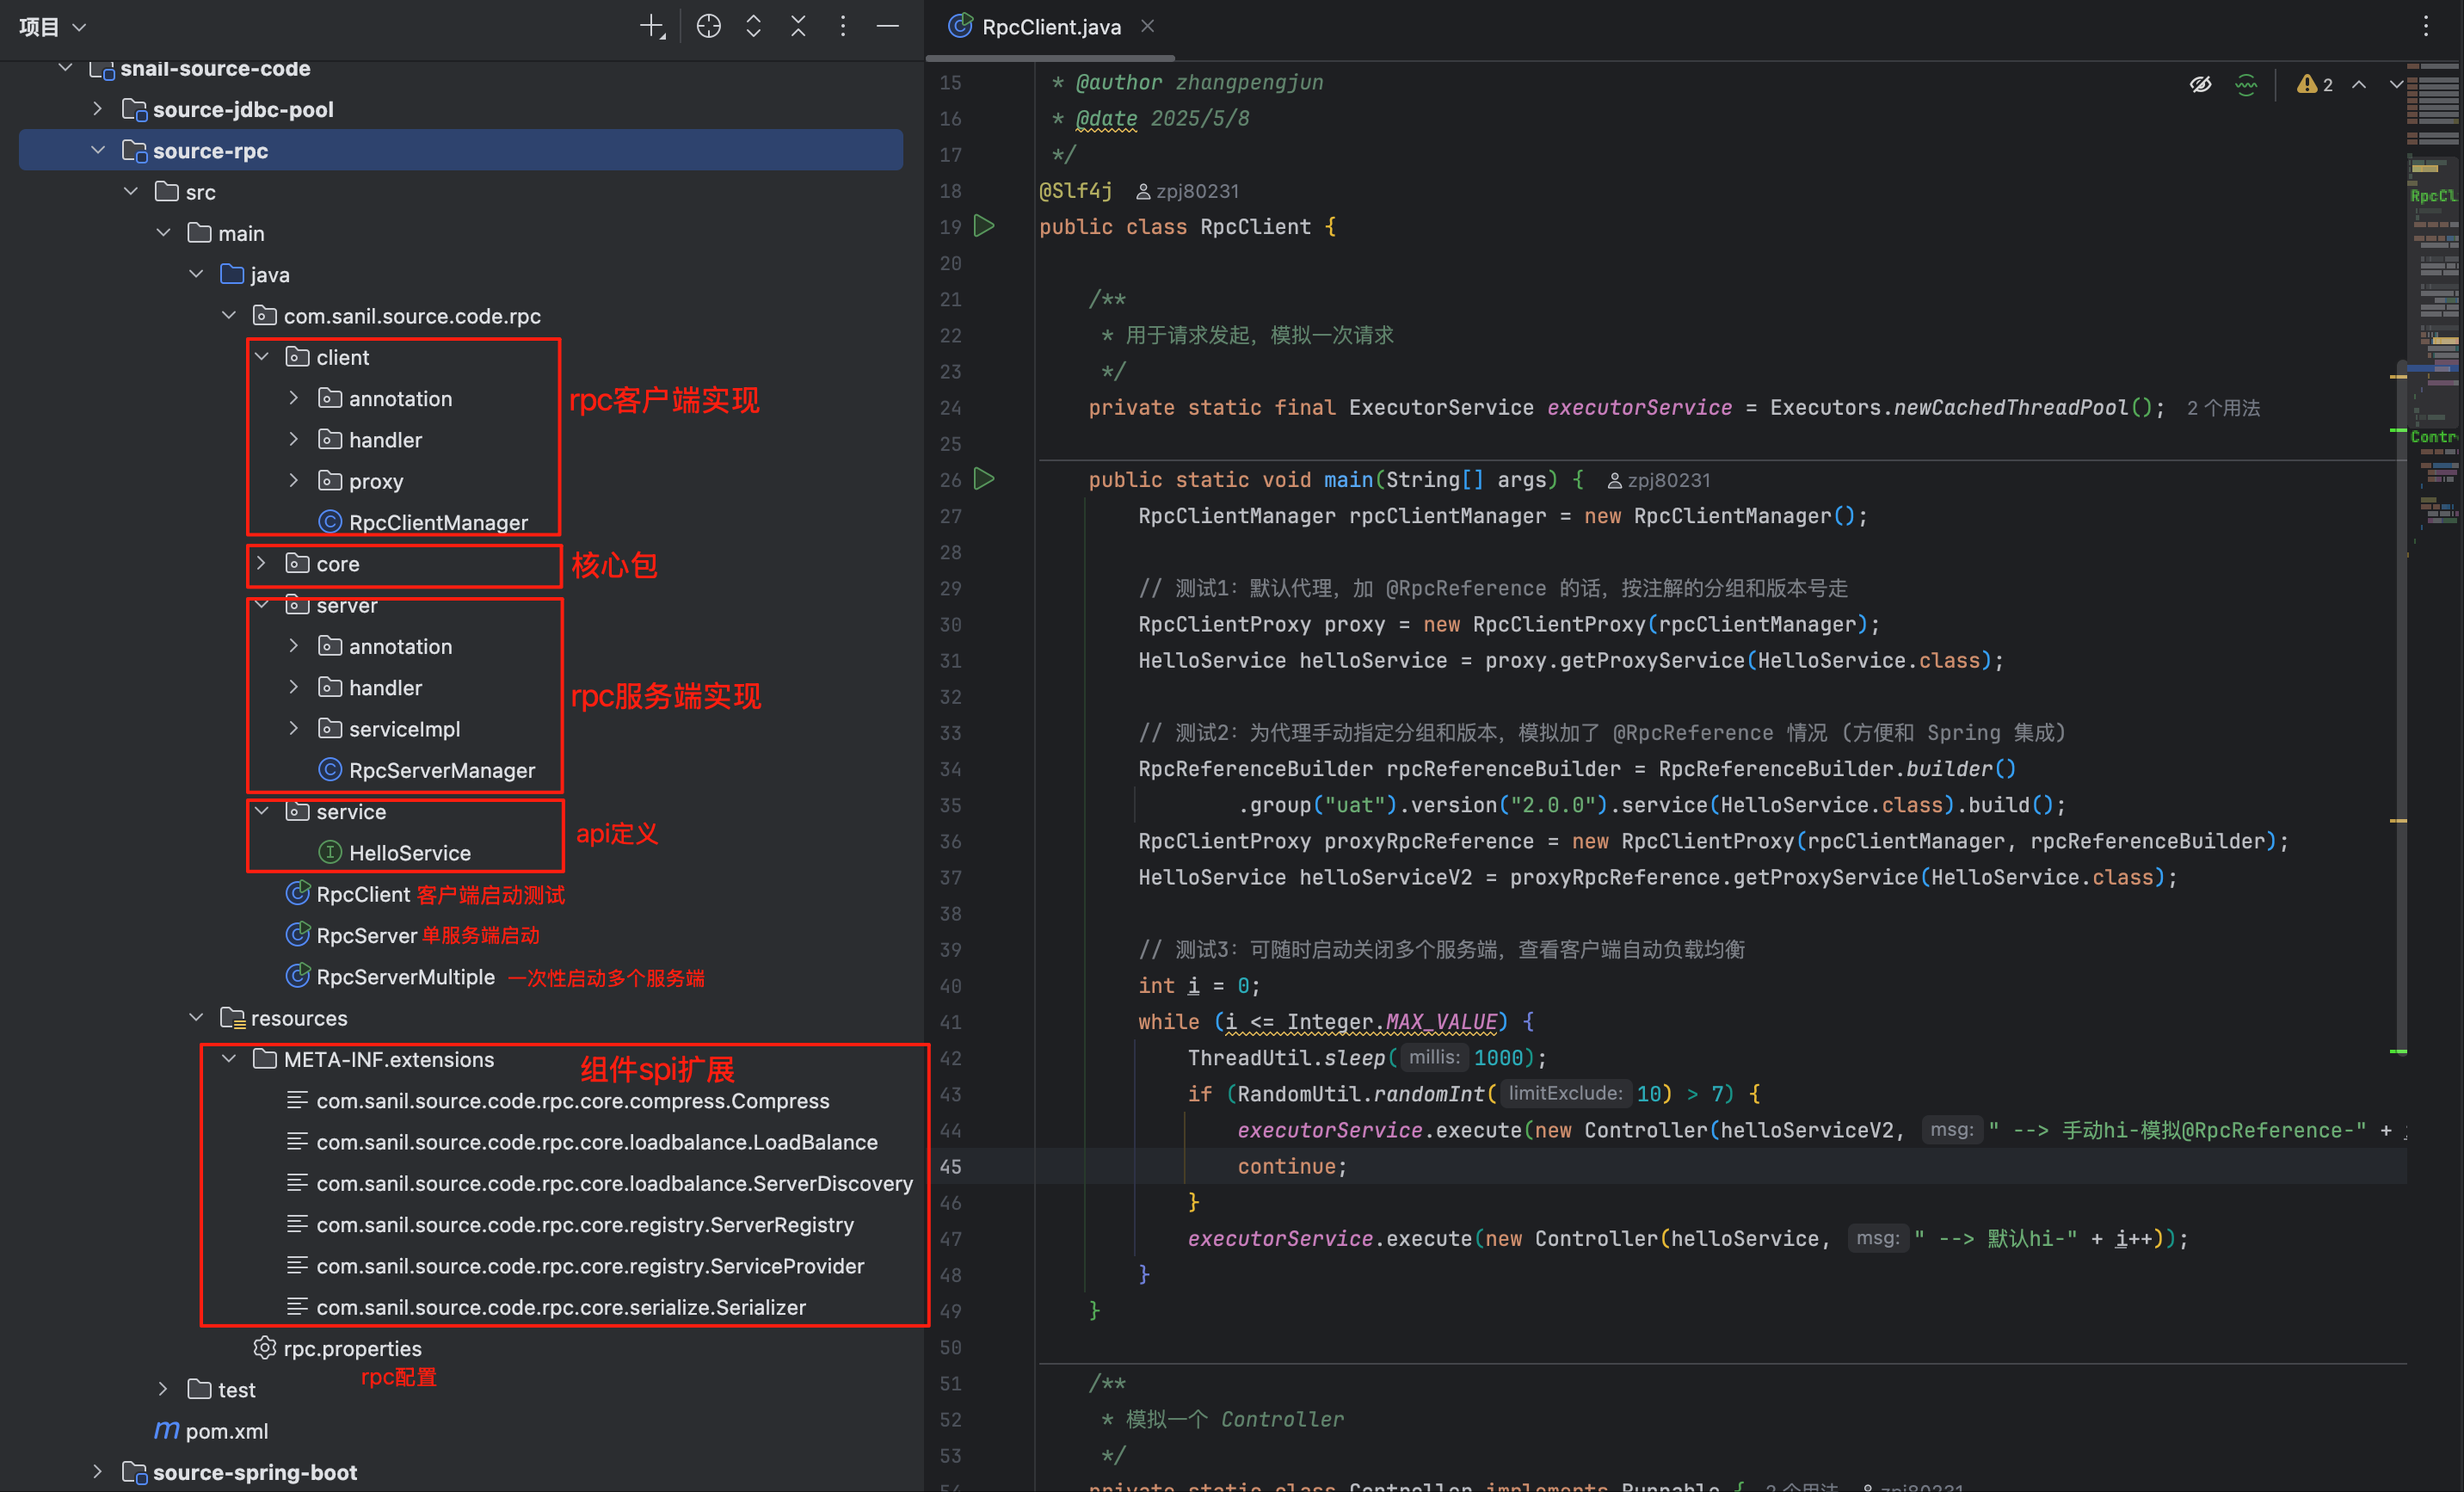Image resolution: width=2464 pixels, height=1492 pixels.
Task: Expand the core package folder
Action: point(261,563)
